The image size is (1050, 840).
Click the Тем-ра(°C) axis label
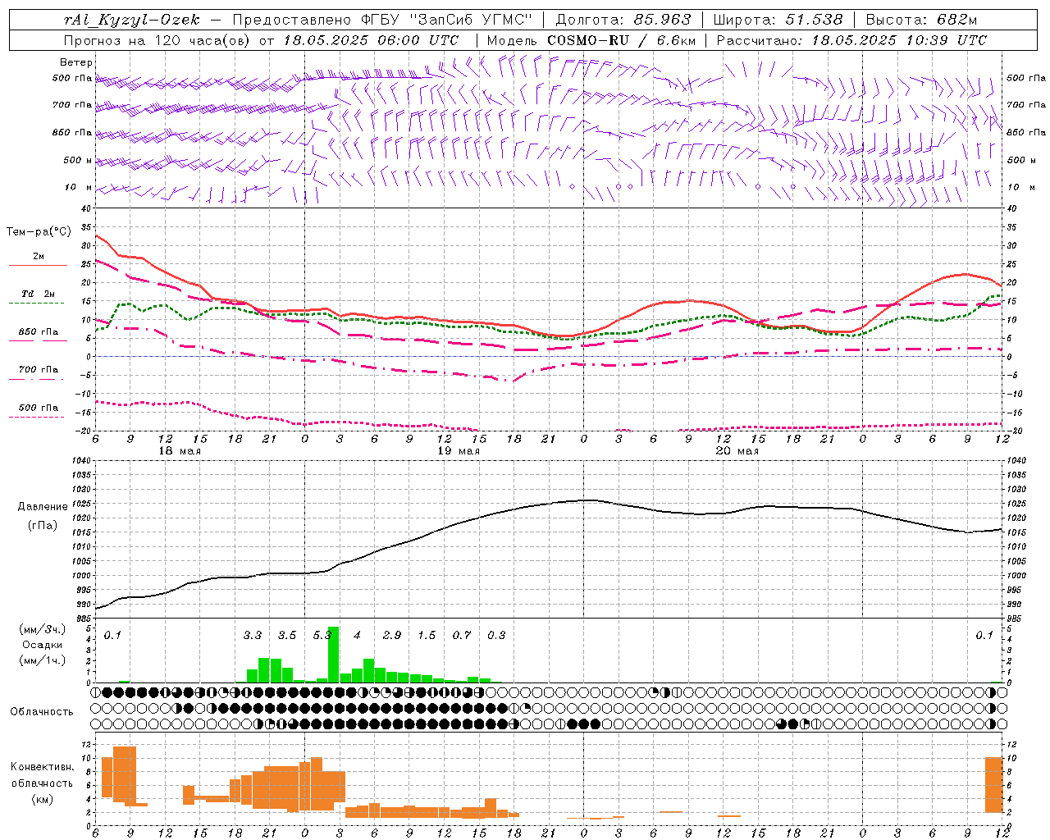[x=39, y=232]
